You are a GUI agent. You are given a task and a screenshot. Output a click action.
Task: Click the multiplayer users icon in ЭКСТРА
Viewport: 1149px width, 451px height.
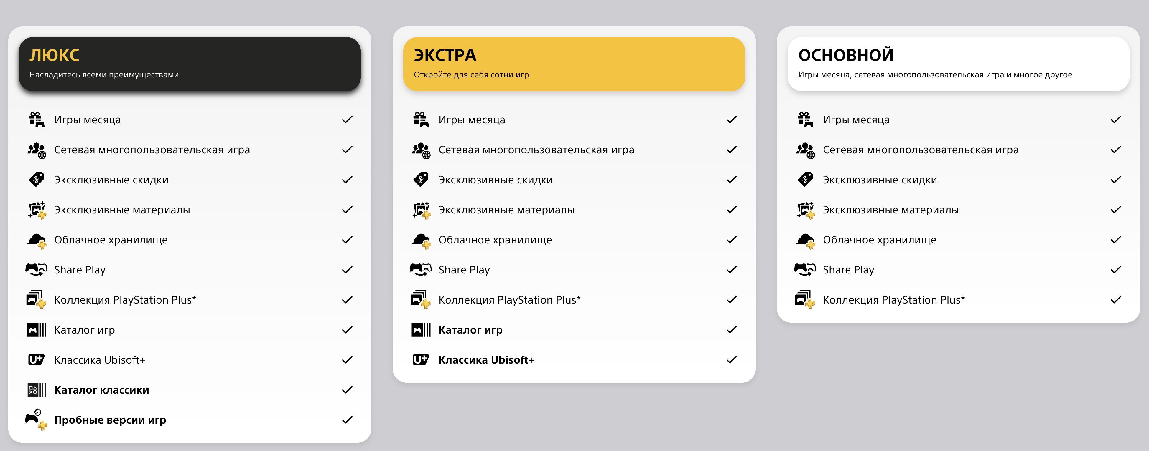point(421,150)
